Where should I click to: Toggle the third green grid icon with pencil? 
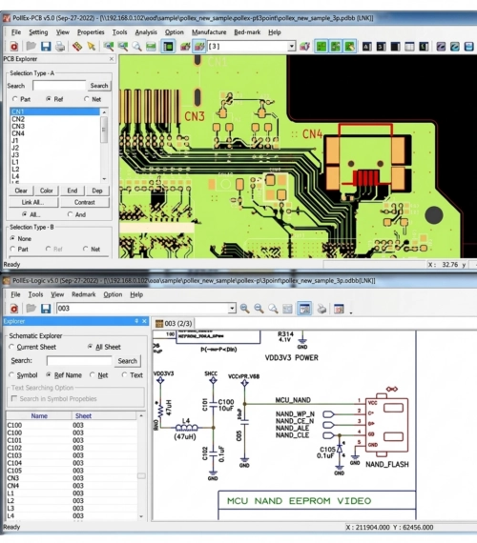350,46
